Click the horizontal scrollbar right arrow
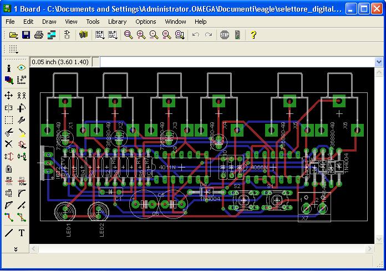 [369, 249]
